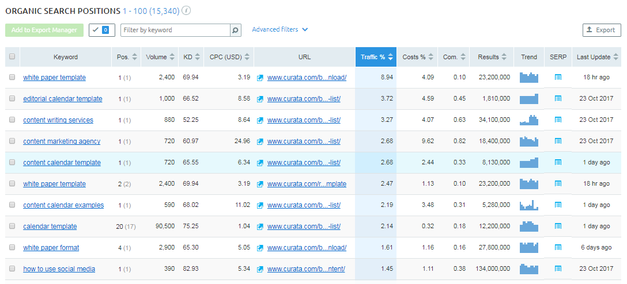This screenshot has width=627, height=284.
Task: Focus the Filter by keyword input field
Action: (x=176, y=30)
